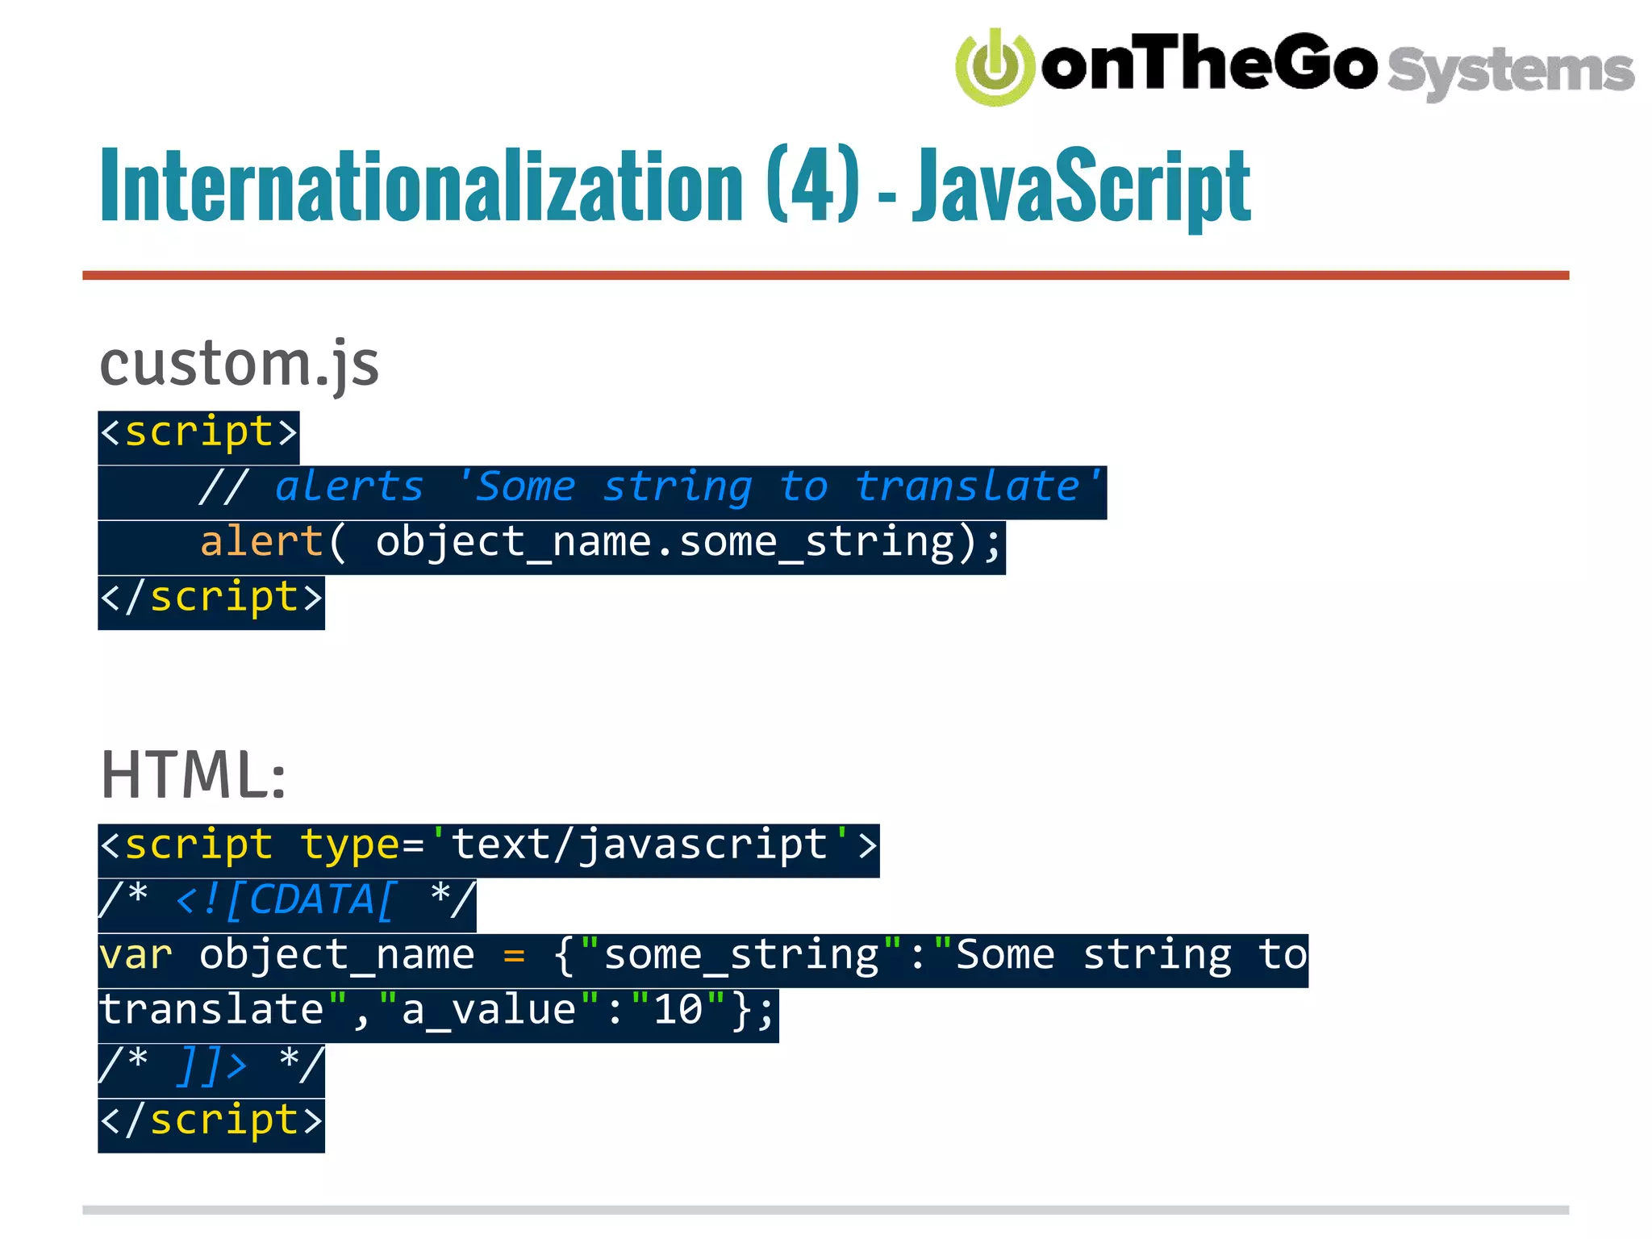The width and height of the screenshot is (1652, 1239).
Task: Click the last '</script>' line under HTML
Action: 211,1125
